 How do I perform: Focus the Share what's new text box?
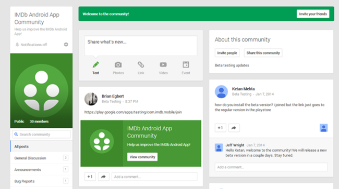click(x=141, y=46)
